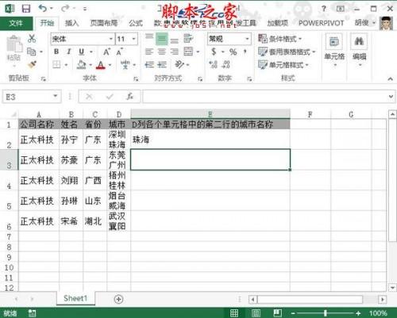
Task: Click the zoom slider handle
Action: [x=326, y=313]
